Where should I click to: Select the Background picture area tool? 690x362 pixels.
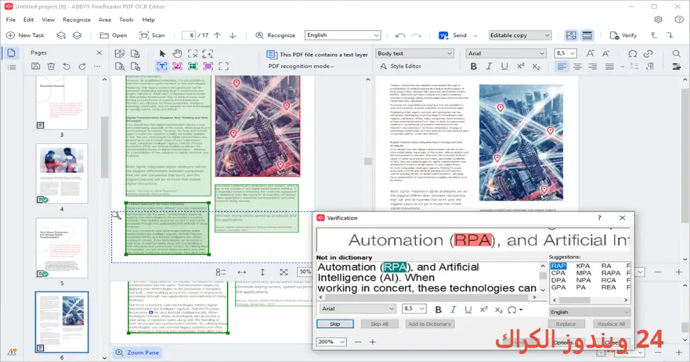[208, 66]
